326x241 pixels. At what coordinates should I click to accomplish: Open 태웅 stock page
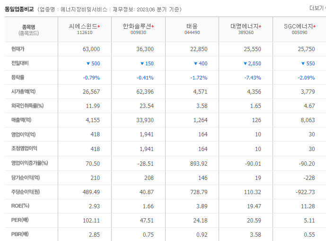[192, 26]
